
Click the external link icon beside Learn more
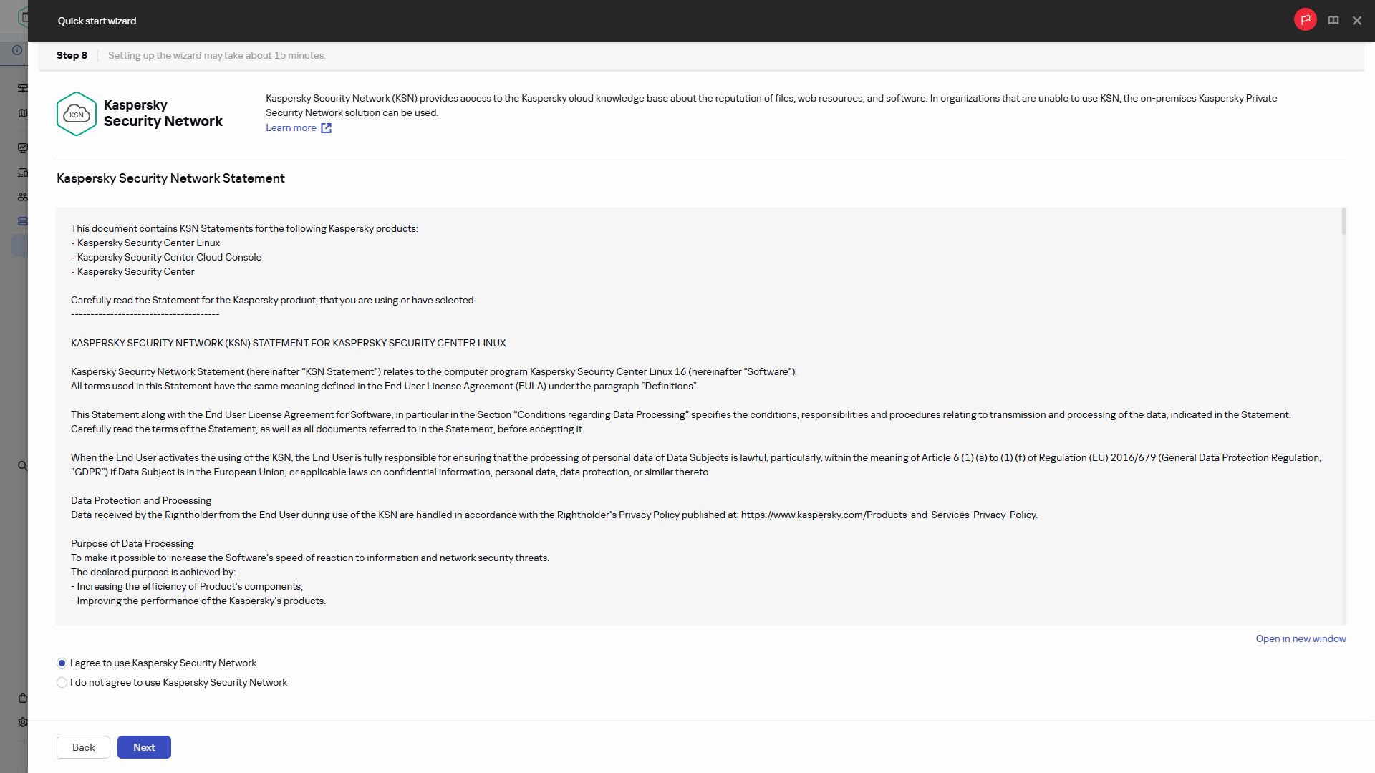[x=326, y=128]
